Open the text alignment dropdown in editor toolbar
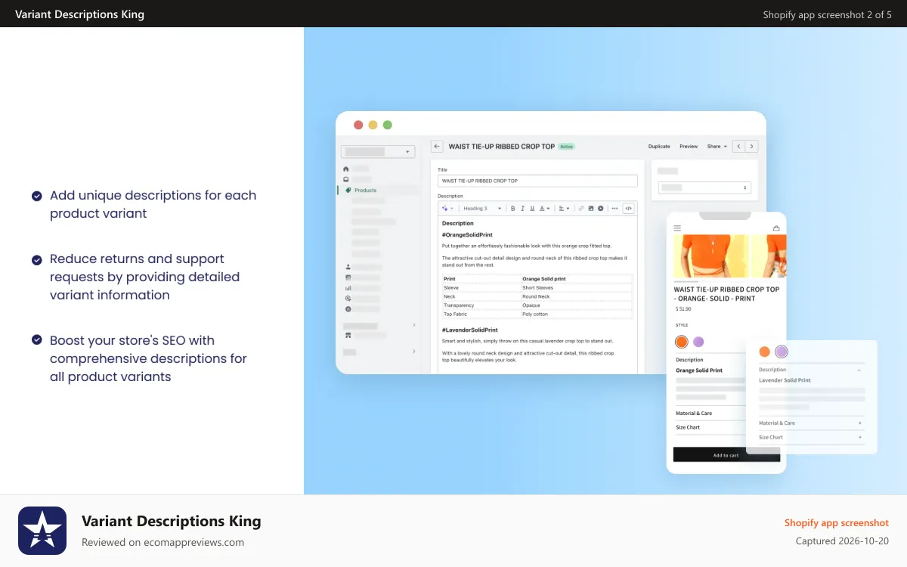Viewport: 907px width, 567px height. pyautogui.click(x=564, y=209)
